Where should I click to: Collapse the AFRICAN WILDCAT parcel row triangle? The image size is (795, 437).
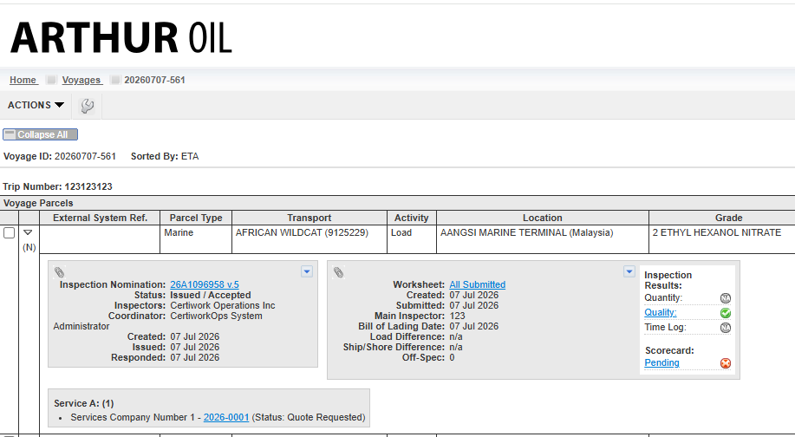coord(28,232)
